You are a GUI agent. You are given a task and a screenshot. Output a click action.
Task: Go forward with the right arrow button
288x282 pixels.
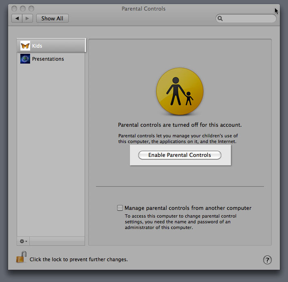(x=27, y=18)
